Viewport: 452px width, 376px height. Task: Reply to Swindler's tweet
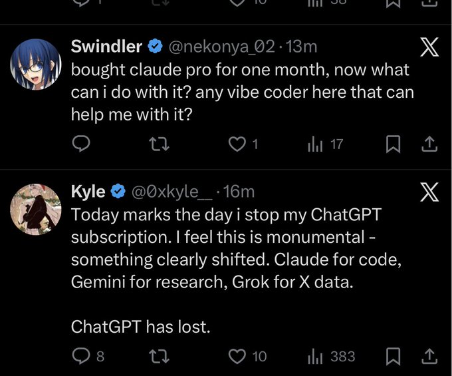(81, 144)
